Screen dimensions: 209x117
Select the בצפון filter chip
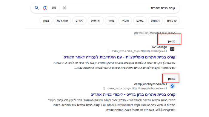(x=46, y=21)
